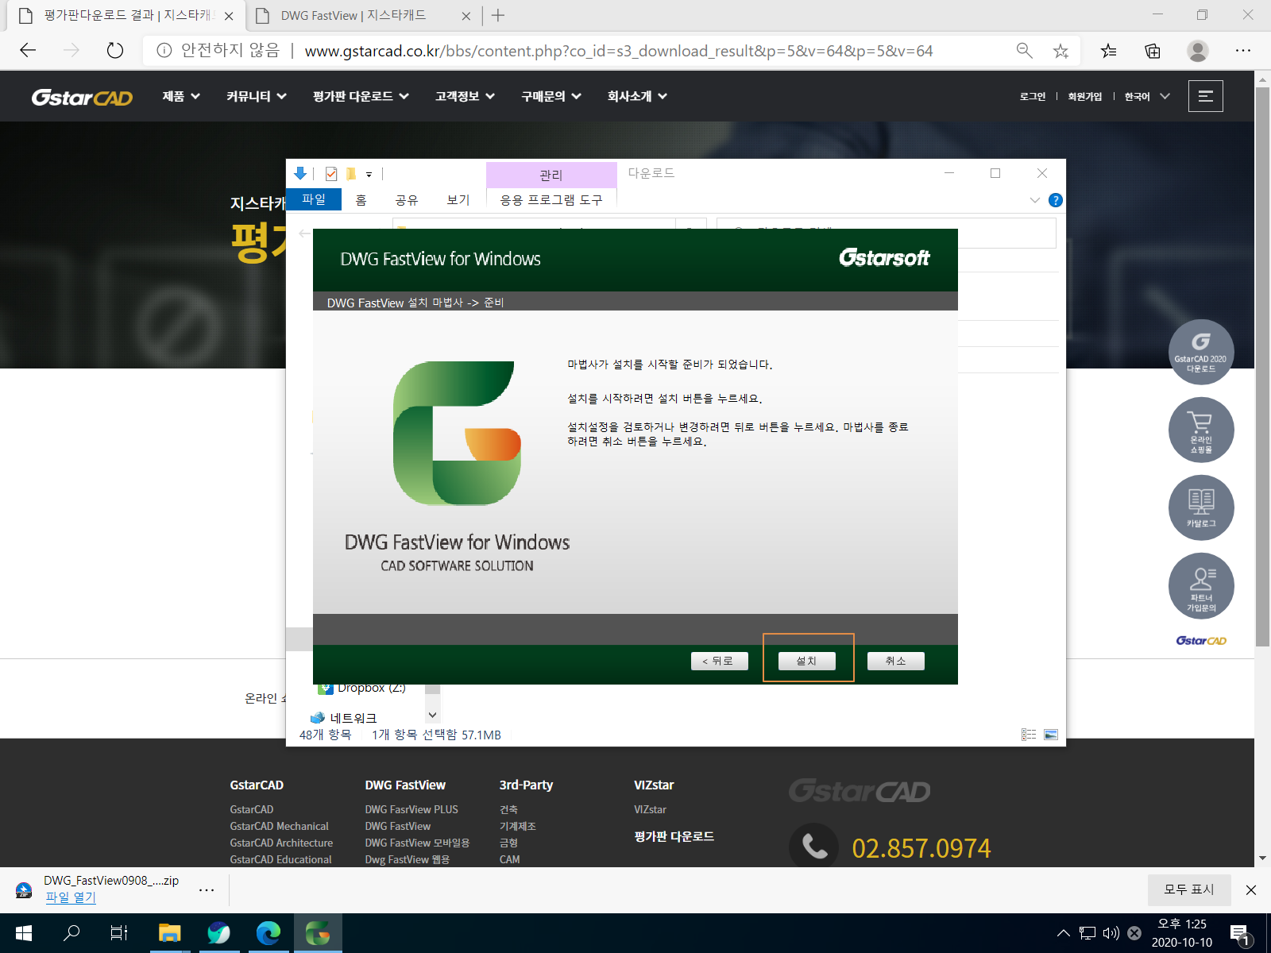
Task: Open File Explorer from the taskbar
Action: (x=169, y=933)
